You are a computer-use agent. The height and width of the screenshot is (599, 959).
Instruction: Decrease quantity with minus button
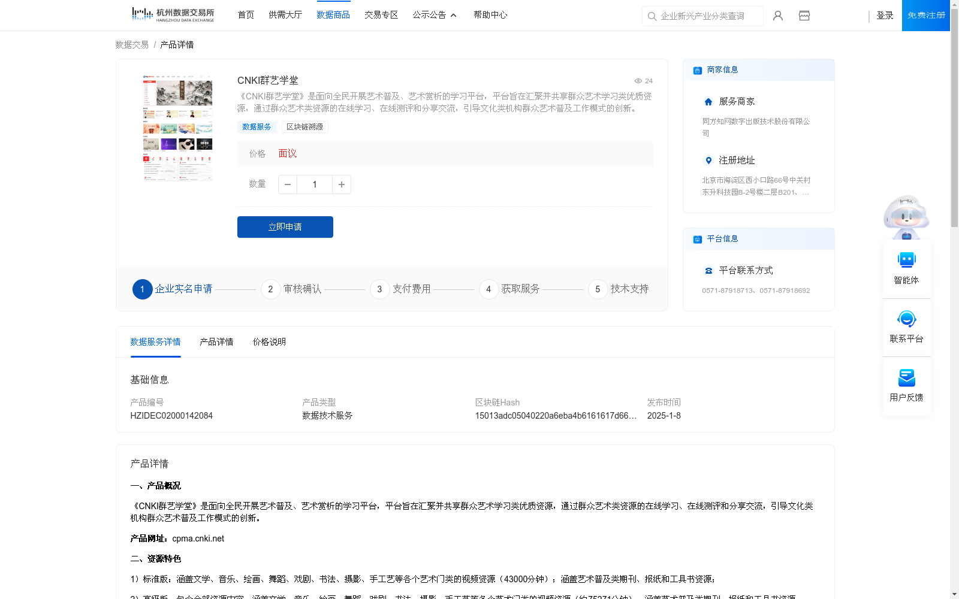tap(288, 184)
